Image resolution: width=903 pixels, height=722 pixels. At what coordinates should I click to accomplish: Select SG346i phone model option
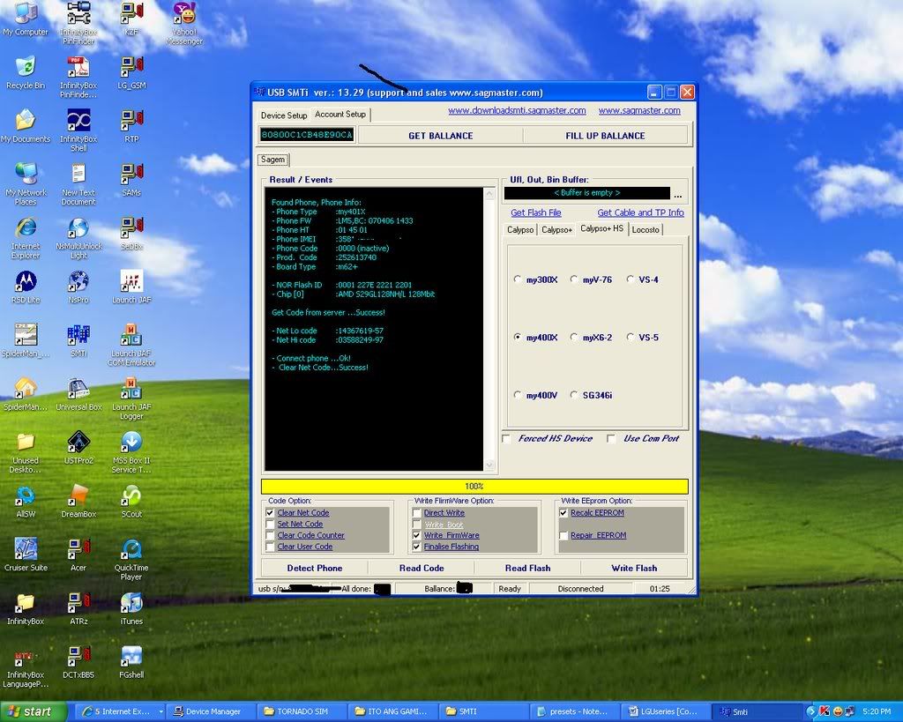tap(573, 395)
